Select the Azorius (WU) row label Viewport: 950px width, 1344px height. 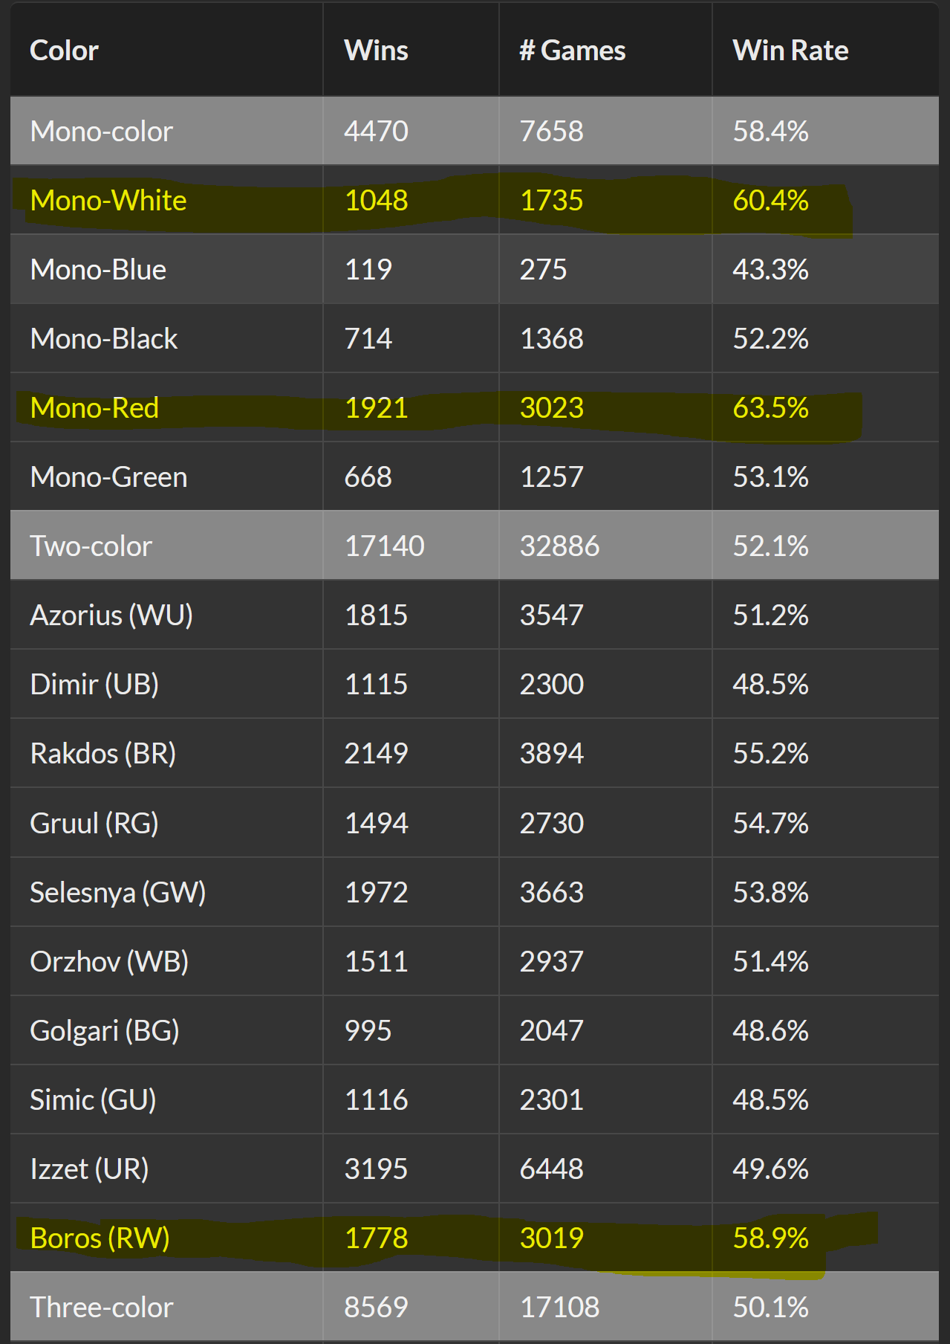(x=111, y=616)
